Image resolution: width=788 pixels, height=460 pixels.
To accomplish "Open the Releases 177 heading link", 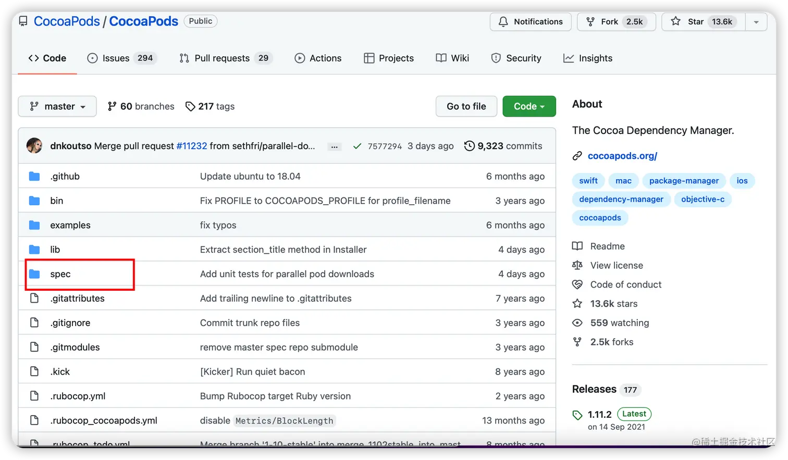I will (x=606, y=390).
